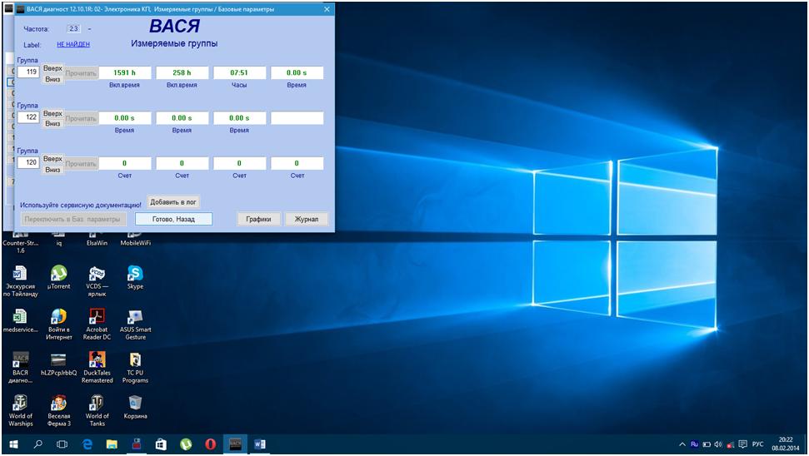The height and width of the screenshot is (456, 809).
Task: Open the Корзина recycle bin
Action: click(135, 404)
